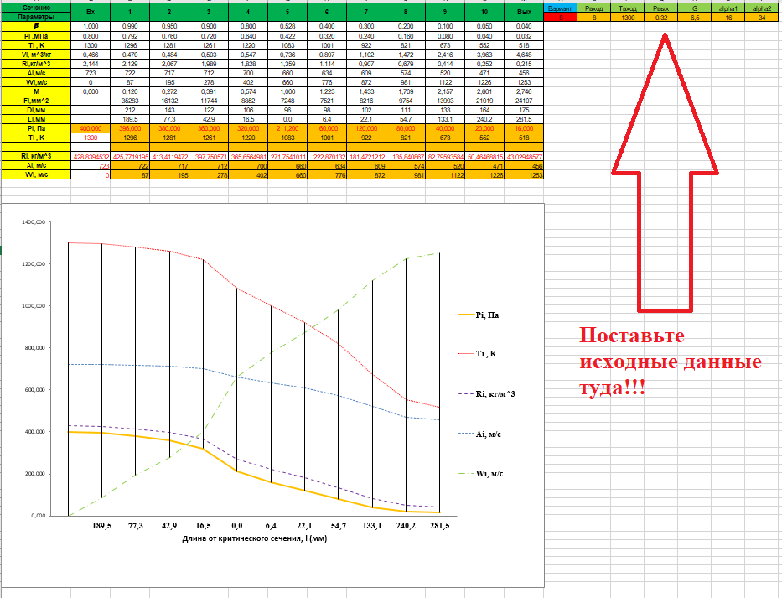
Task: Select the "400,000" Pi, Па cell
Action: click(x=91, y=128)
